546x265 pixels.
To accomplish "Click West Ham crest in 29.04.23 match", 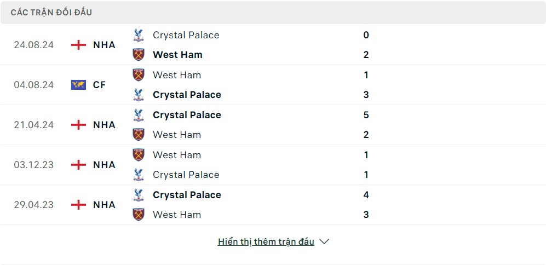I will (139, 215).
